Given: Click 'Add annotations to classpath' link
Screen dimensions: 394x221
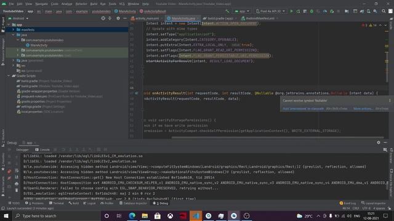Looking at the screenshot, I should pos(303,109).
